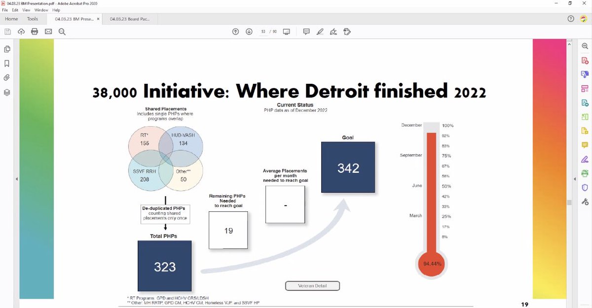
Task: Open the View menu
Action: [27, 10]
